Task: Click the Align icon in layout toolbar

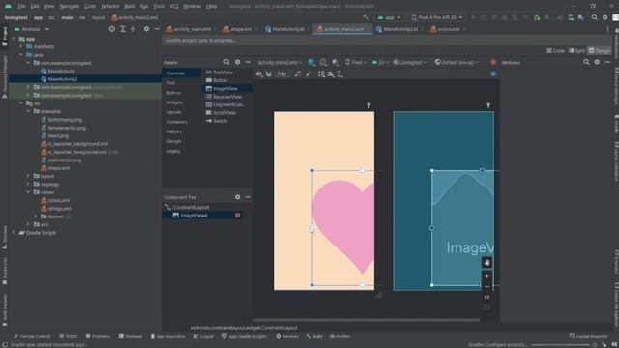Action: click(x=331, y=73)
